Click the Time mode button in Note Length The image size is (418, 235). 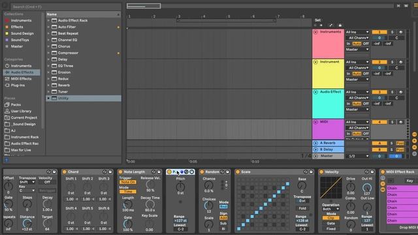[128, 192]
